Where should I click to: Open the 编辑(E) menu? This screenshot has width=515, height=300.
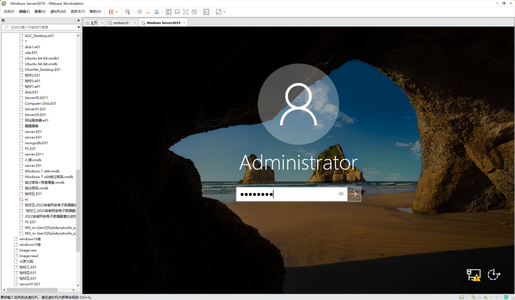coord(24,11)
